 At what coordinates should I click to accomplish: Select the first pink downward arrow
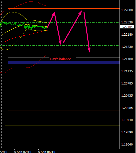[x=58, y=29]
